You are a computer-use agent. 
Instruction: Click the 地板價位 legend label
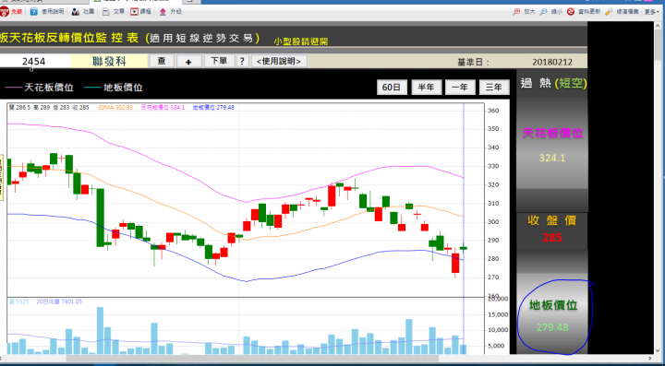tap(123, 88)
